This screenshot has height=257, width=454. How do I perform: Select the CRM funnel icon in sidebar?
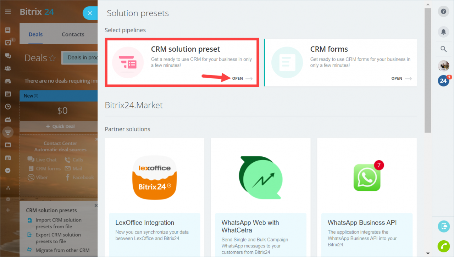point(8,132)
